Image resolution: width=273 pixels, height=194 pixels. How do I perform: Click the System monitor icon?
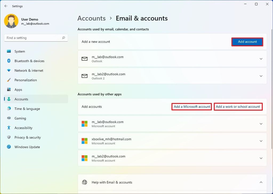pos(9,51)
